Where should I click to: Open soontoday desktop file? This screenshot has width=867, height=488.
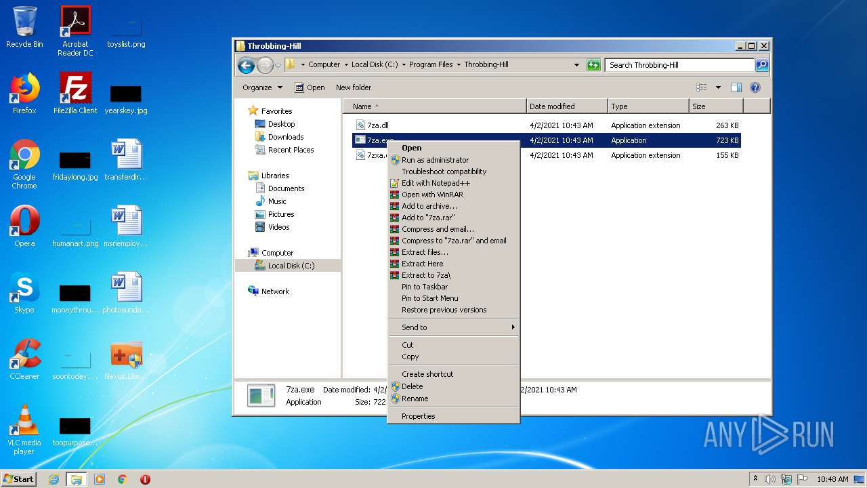pyautogui.click(x=75, y=365)
